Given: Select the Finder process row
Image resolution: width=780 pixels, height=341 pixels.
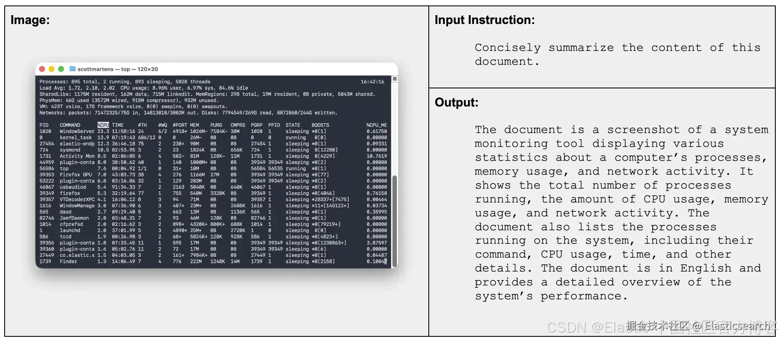Looking at the screenshot, I should click(213, 261).
